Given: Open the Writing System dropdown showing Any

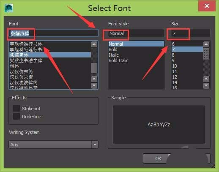Looking at the screenshot, I should tap(53, 145).
